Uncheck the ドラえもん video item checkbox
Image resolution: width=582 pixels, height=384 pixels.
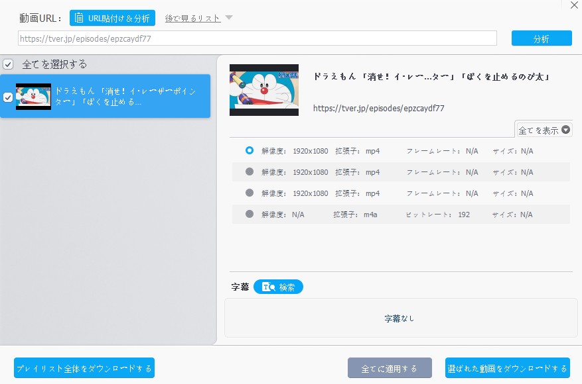[x=8, y=97]
